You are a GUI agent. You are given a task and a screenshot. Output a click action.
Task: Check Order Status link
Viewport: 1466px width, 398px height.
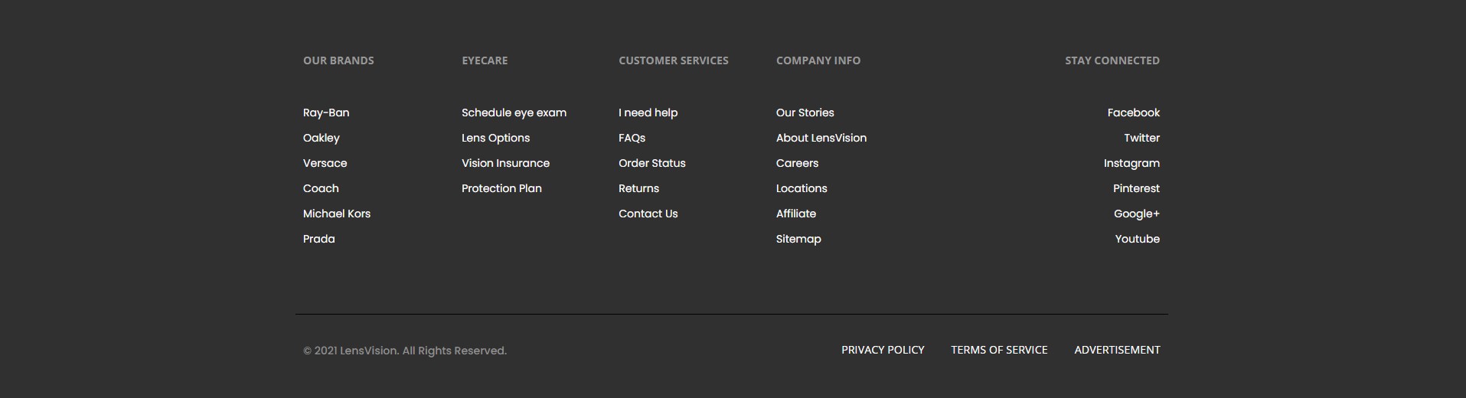(651, 163)
